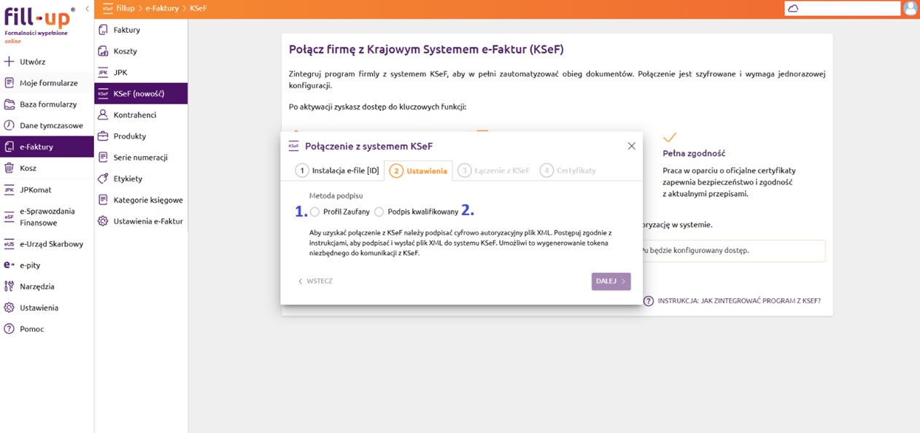
Task: Click the Kosz trash icon in sidebar
Action: pos(9,168)
